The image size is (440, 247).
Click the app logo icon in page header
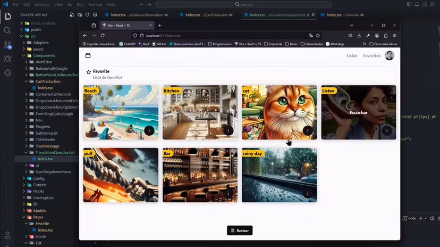[x=88, y=55]
